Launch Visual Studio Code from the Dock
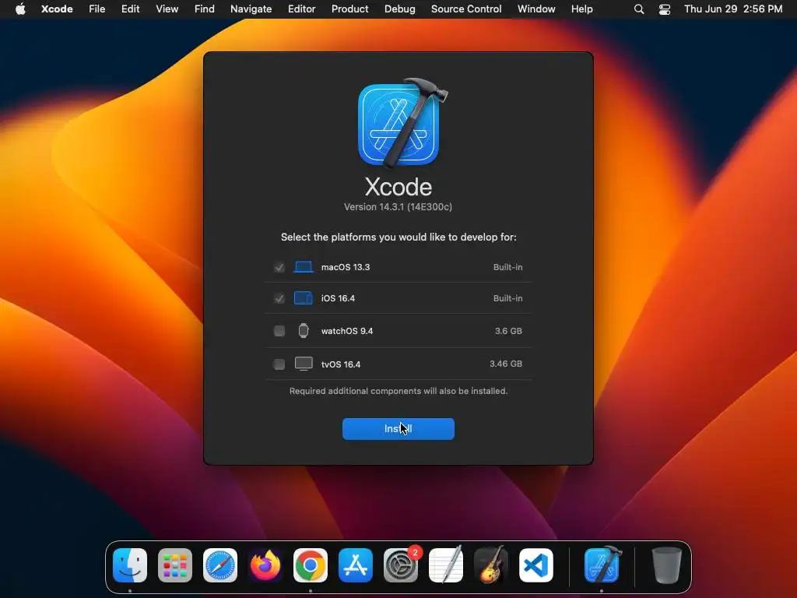The height and width of the screenshot is (598, 797). pyautogui.click(x=536, y=565)
